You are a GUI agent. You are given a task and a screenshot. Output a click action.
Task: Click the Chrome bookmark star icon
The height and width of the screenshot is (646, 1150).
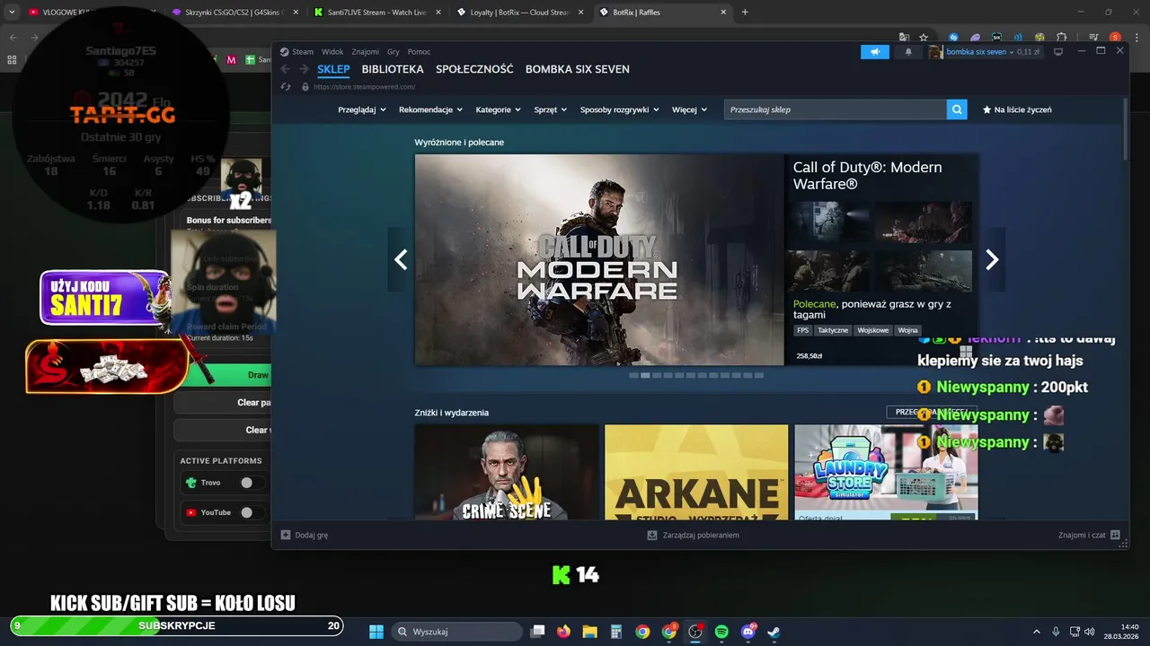[x=924, y=37]
